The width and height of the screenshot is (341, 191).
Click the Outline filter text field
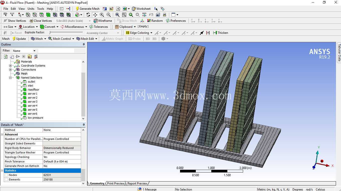pyautogui.click(x=56, y=51)
